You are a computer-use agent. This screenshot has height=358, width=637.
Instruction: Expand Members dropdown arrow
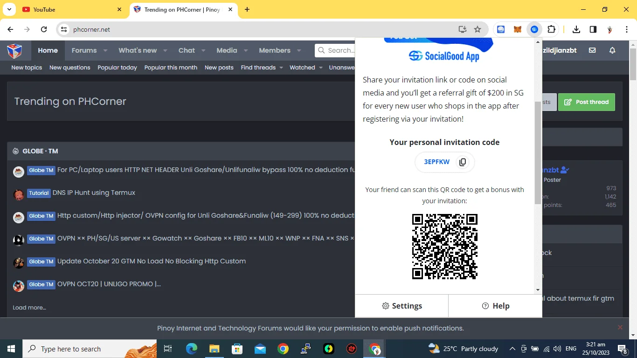(x=299, y=50)
